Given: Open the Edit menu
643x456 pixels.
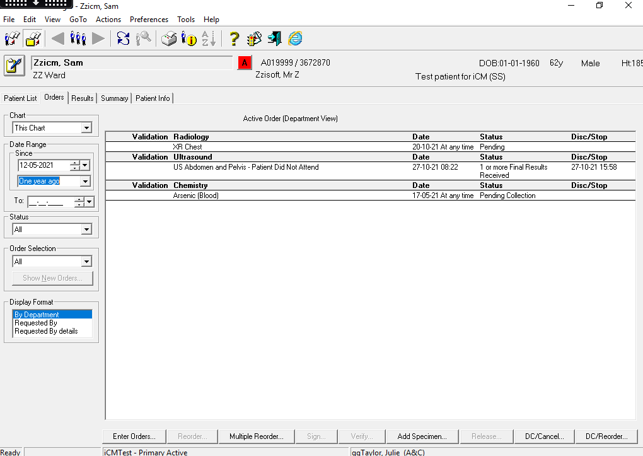Looking at the screenshot, I should (30, 20).
